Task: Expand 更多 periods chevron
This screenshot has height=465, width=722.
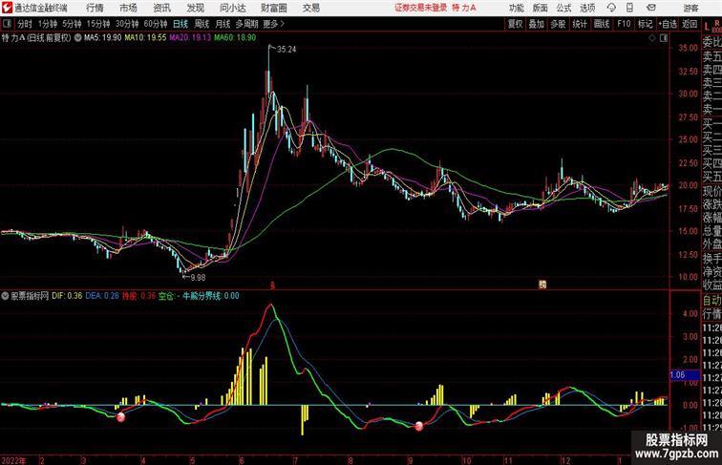Action: pos(274,24)
